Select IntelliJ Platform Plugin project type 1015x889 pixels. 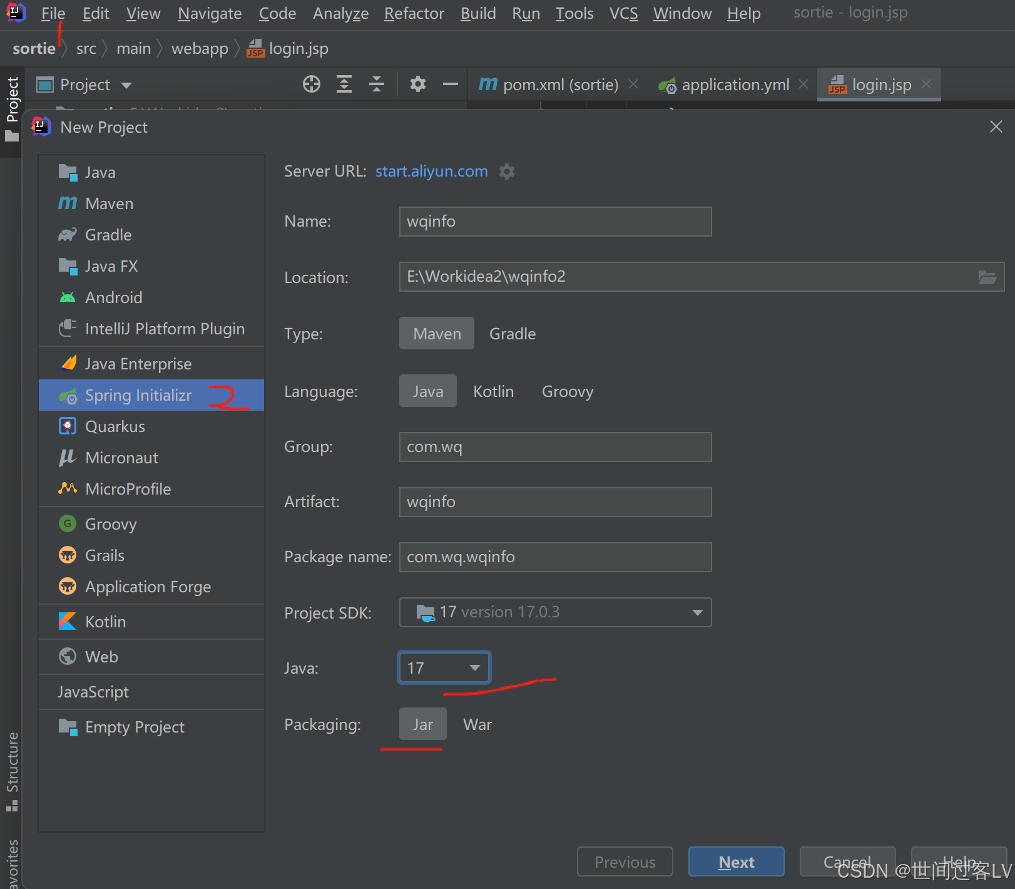click(151, 329)
